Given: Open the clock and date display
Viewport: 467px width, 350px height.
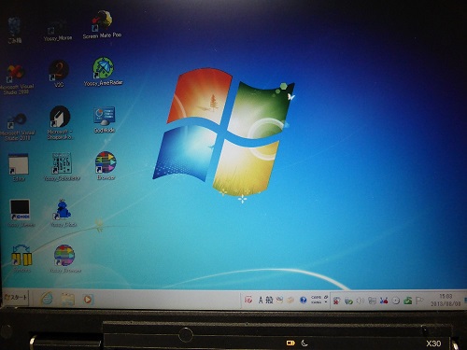Looking at the screenshot, I should (446, 300).
